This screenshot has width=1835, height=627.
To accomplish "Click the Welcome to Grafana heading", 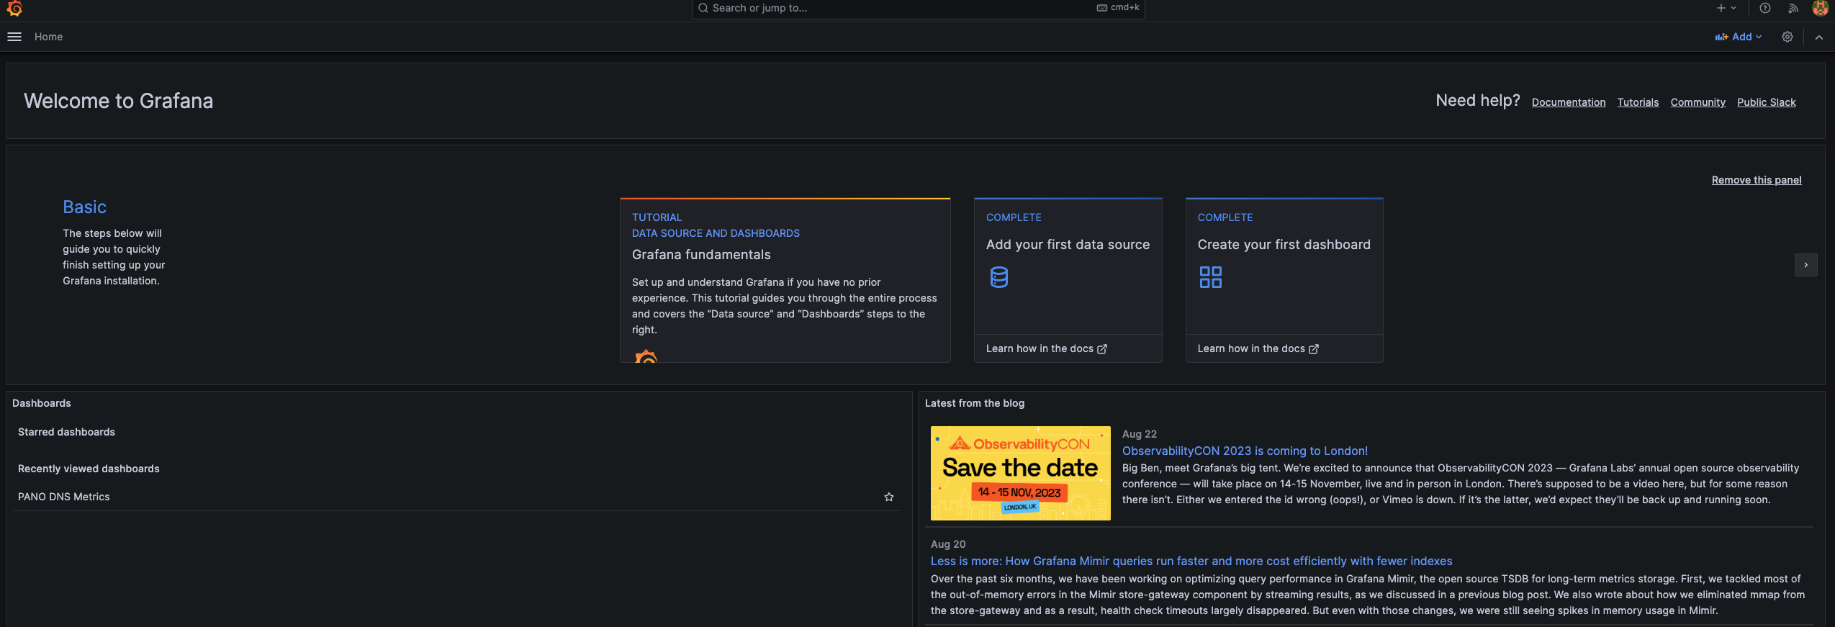I will click(118, 101).
